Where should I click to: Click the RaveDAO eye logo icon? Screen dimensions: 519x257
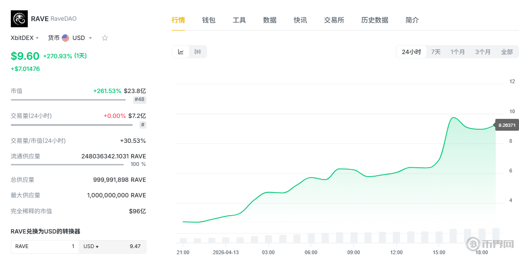click(19, 19)
